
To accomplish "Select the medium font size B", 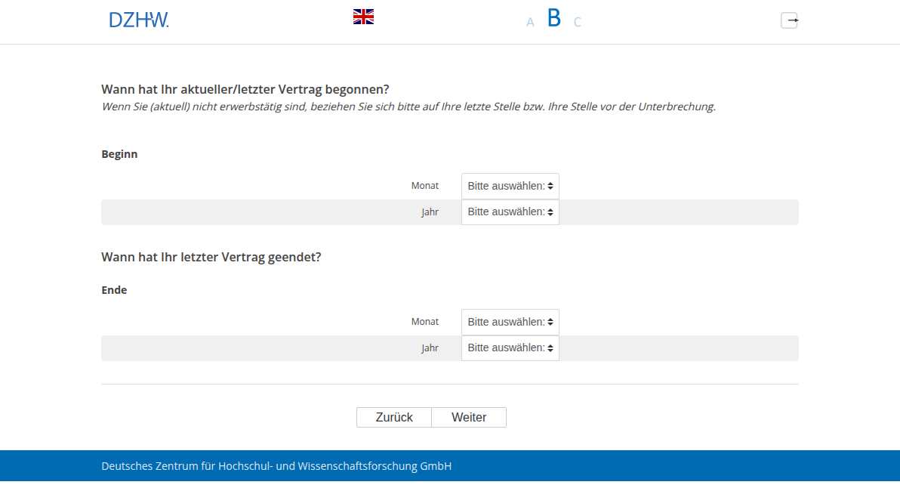I will pos(554,18).
